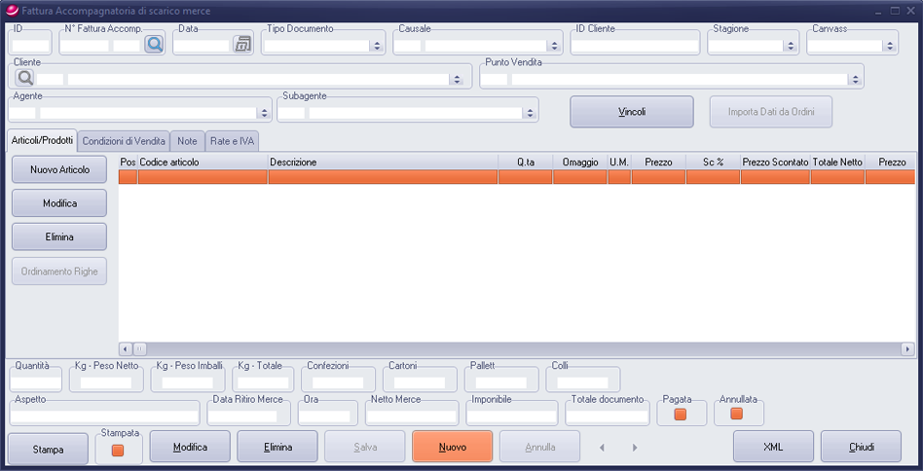Click the Vincoli button

(x=631, y=112)
